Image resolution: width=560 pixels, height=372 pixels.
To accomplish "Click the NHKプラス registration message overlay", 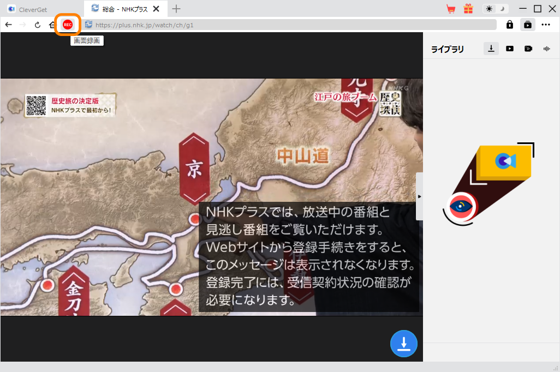I will [x=308, y=256].
